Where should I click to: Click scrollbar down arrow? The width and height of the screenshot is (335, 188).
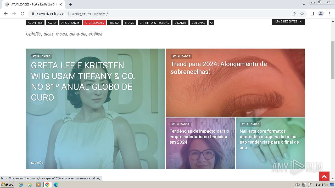tap(333, 178)
